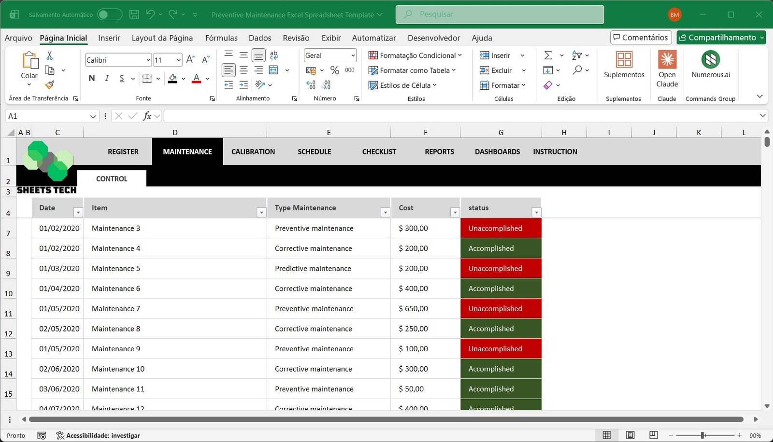The height and width of the screenshot is (442, 773).
Task: Switch to the Fórmulas ribbon tab
Action: click(221, 38)
